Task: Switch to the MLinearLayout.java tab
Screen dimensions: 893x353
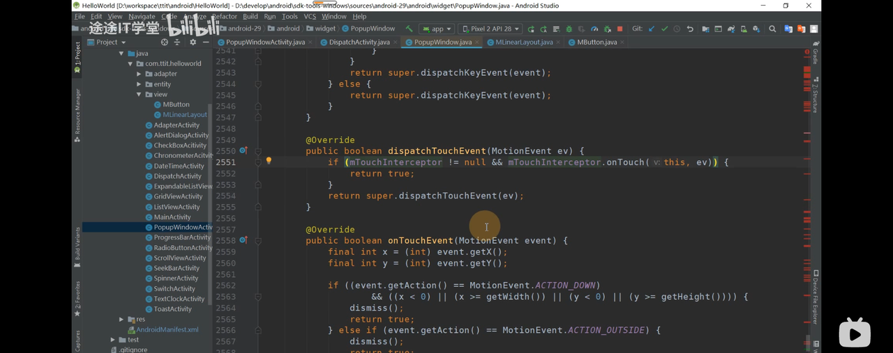Action: (x=523, y=42)
